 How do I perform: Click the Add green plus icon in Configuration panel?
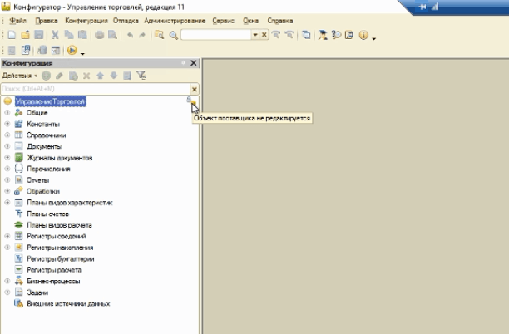46,76
